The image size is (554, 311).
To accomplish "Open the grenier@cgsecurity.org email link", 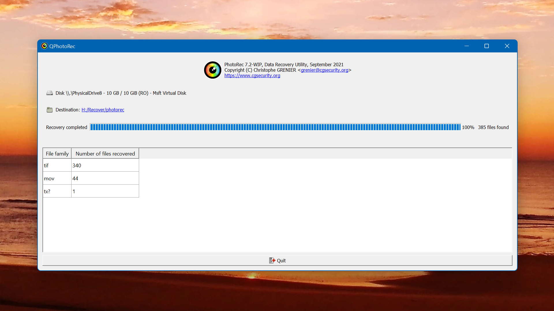I will [x=325, y=70].
